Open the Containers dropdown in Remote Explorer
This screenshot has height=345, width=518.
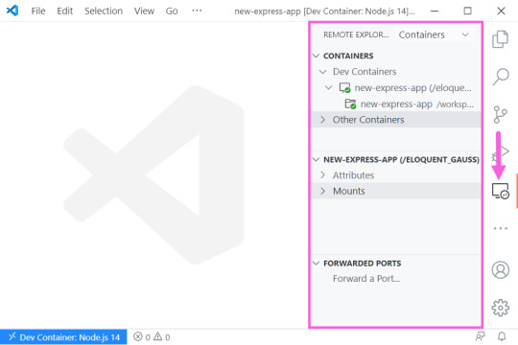(434, 34)
